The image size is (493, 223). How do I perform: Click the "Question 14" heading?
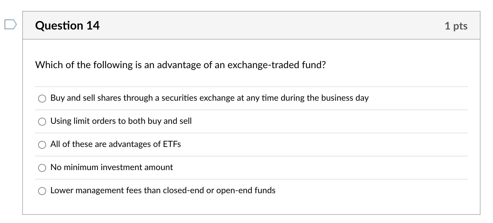point(67,26)
